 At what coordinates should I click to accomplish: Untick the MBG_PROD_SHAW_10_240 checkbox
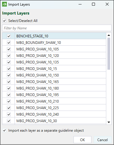click(9, 114)
